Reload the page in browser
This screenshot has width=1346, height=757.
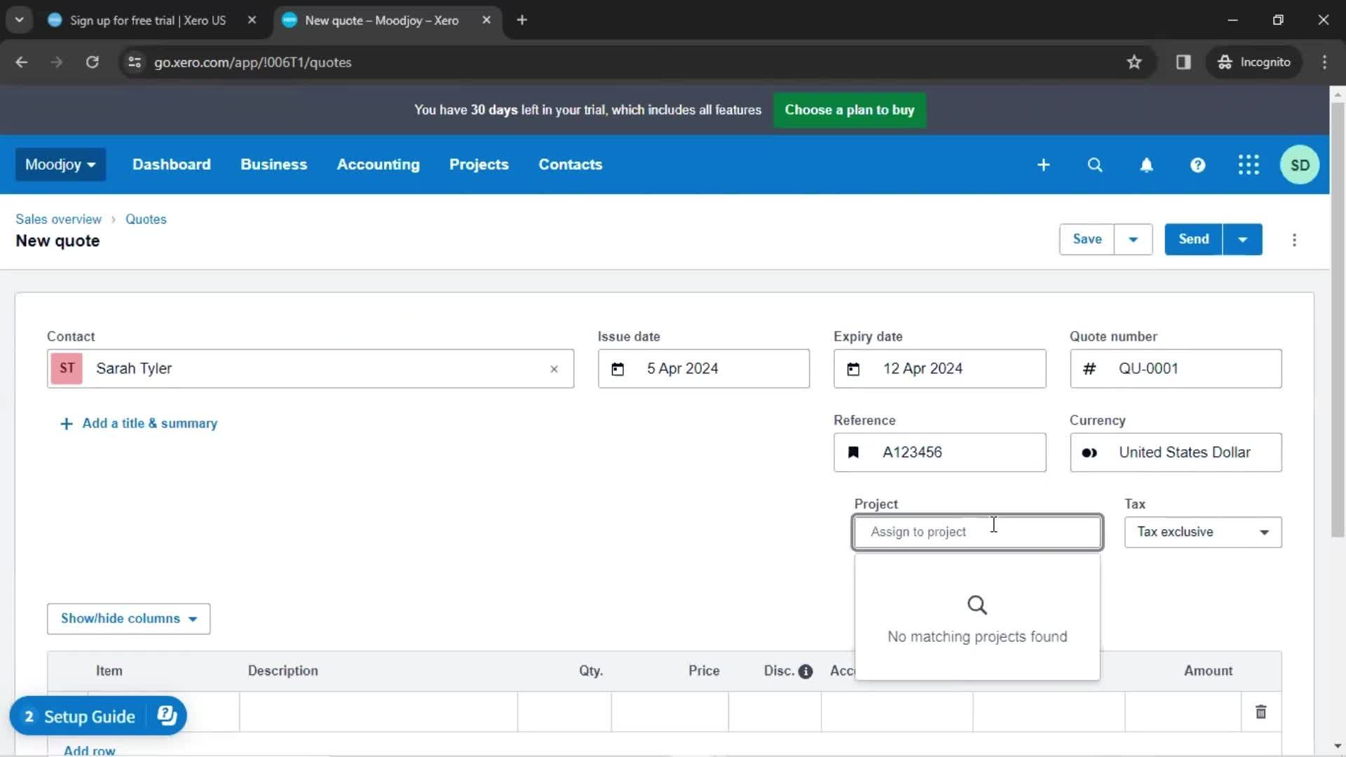pos(92,62)
